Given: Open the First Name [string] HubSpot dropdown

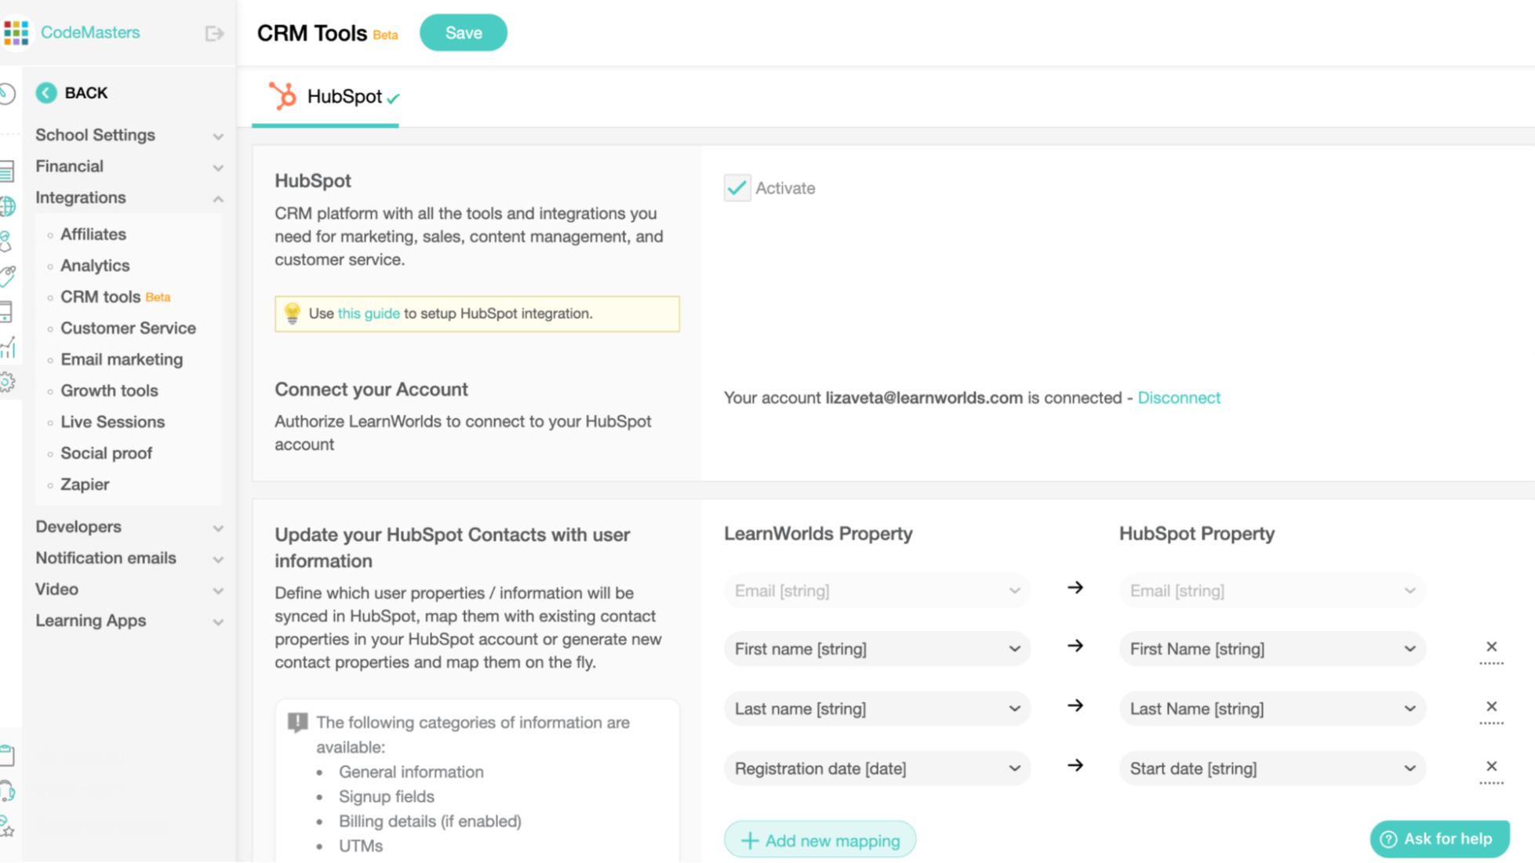Looking at the screenshot, I should coord(1272,649).
